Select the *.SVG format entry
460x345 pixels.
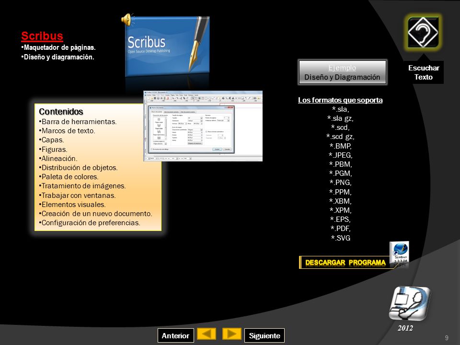pyautogui.click(x=340, y=238)
